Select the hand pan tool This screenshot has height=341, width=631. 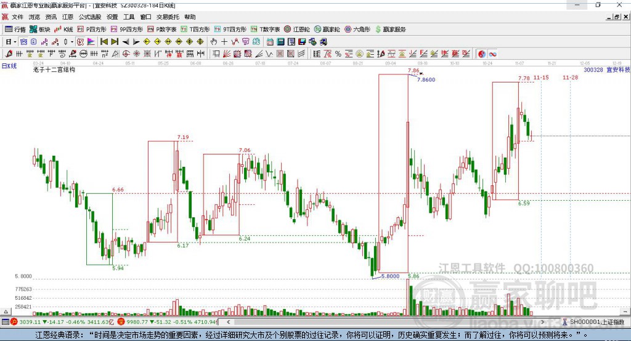pyautogui.click(x=214, y=42)
